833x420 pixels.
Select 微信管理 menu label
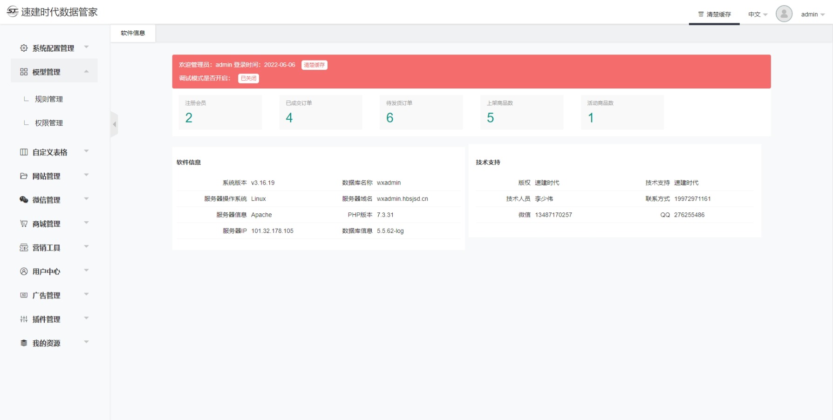pos(46,200)
